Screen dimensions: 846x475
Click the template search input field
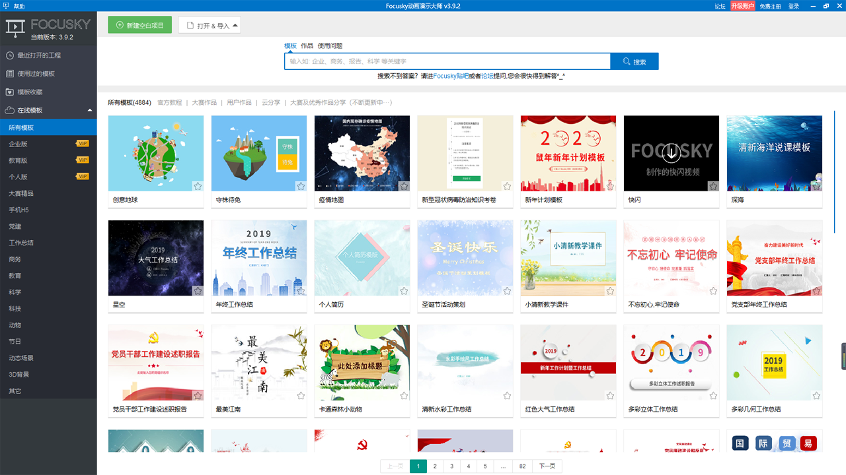click(x=447, y=61)
